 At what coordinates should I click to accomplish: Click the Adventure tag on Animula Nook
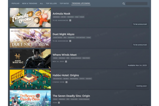tap(56, 17)
